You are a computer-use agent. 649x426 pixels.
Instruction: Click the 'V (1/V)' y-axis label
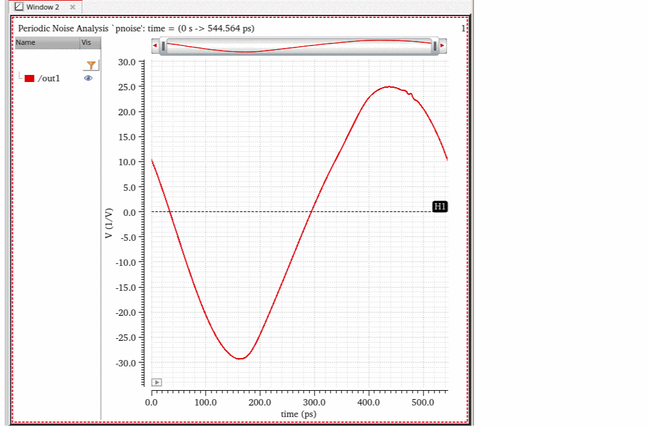tap(108, 223)
